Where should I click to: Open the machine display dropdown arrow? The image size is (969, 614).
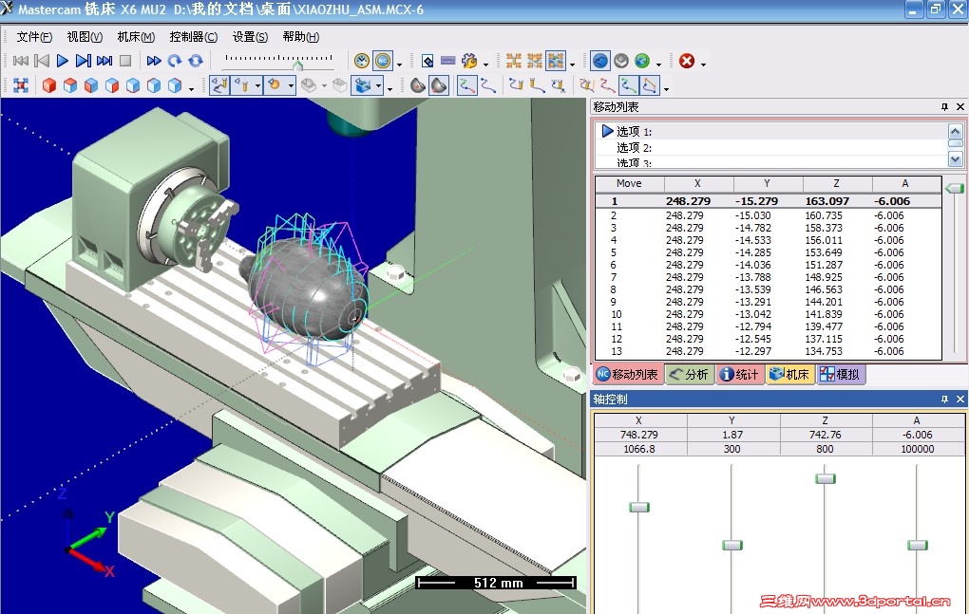(379, 85)
